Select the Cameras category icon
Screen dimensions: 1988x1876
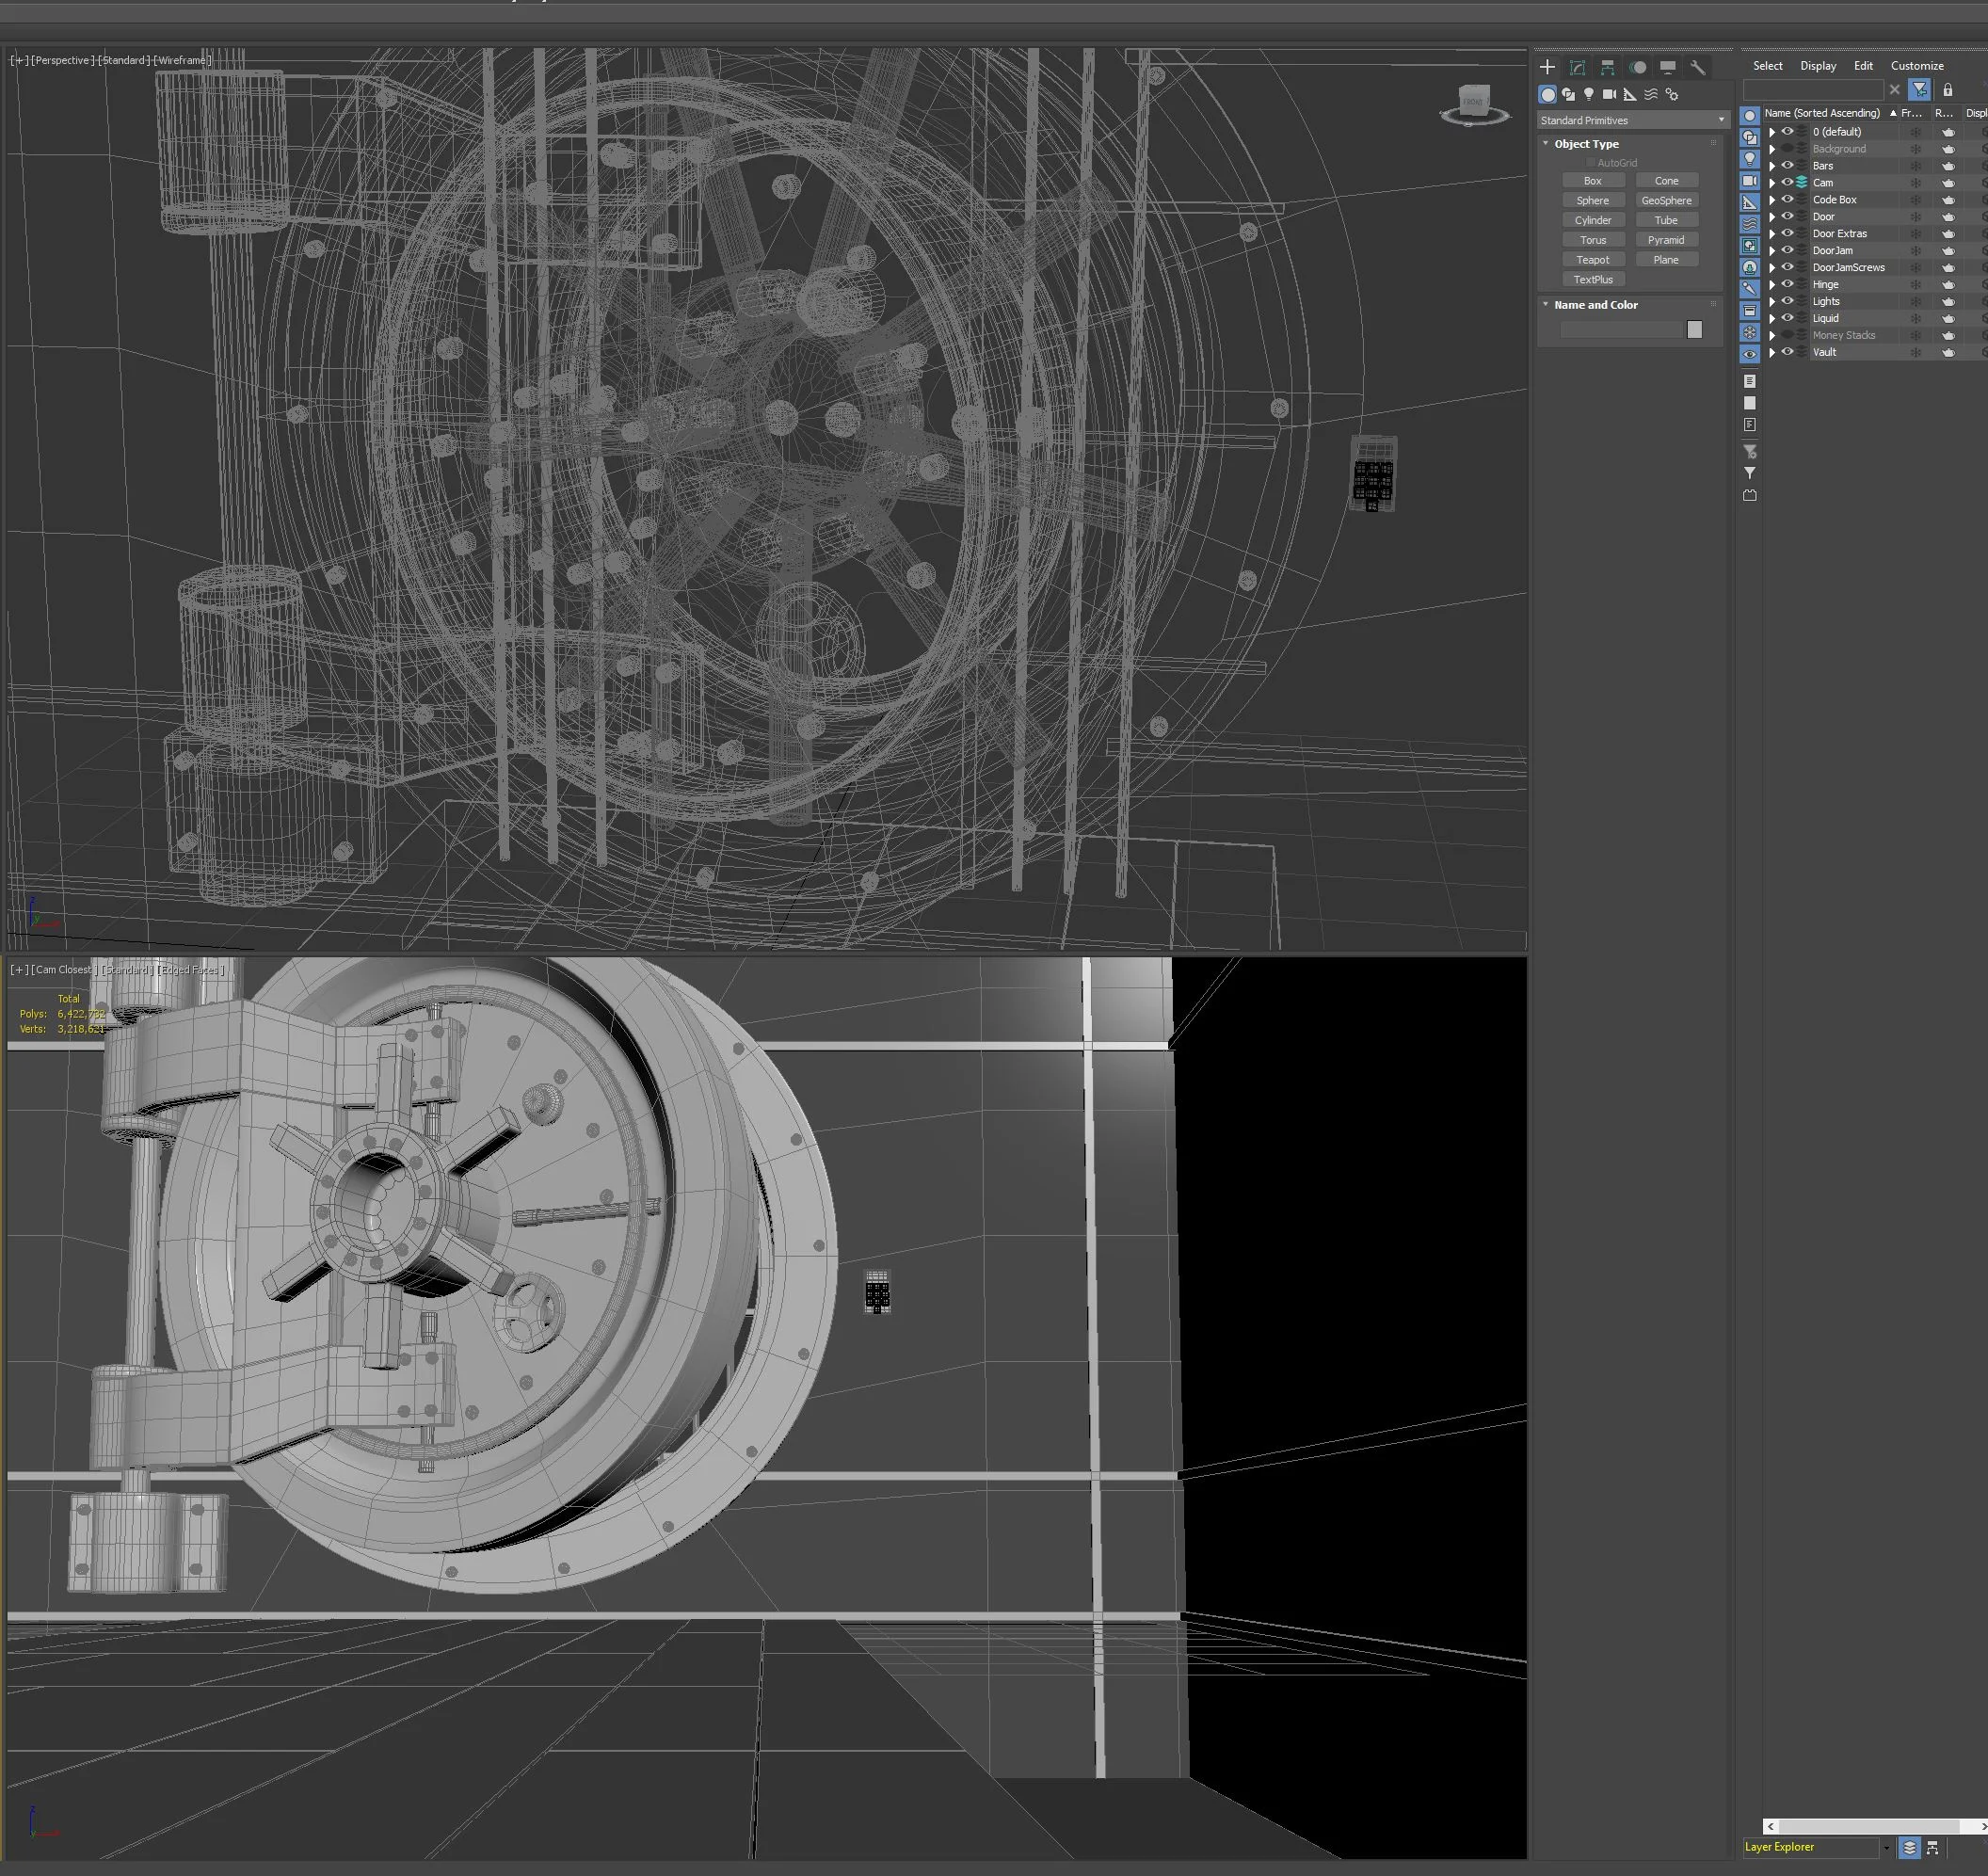tap(1609, 95)
